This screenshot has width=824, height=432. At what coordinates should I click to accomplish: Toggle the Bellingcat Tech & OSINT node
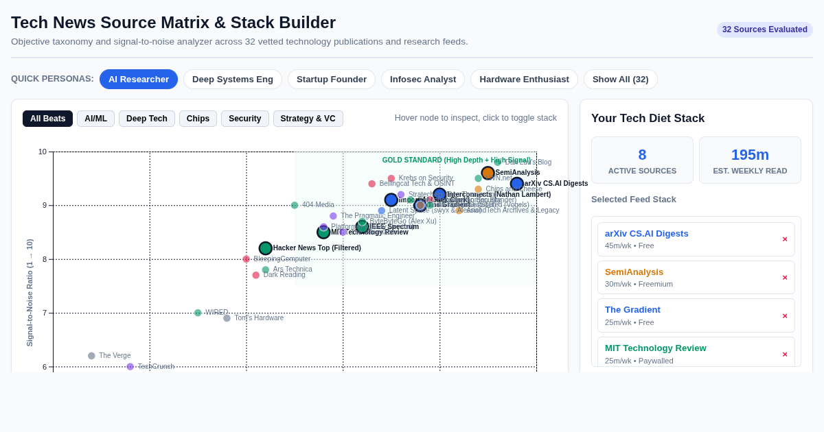pos(372,184)
